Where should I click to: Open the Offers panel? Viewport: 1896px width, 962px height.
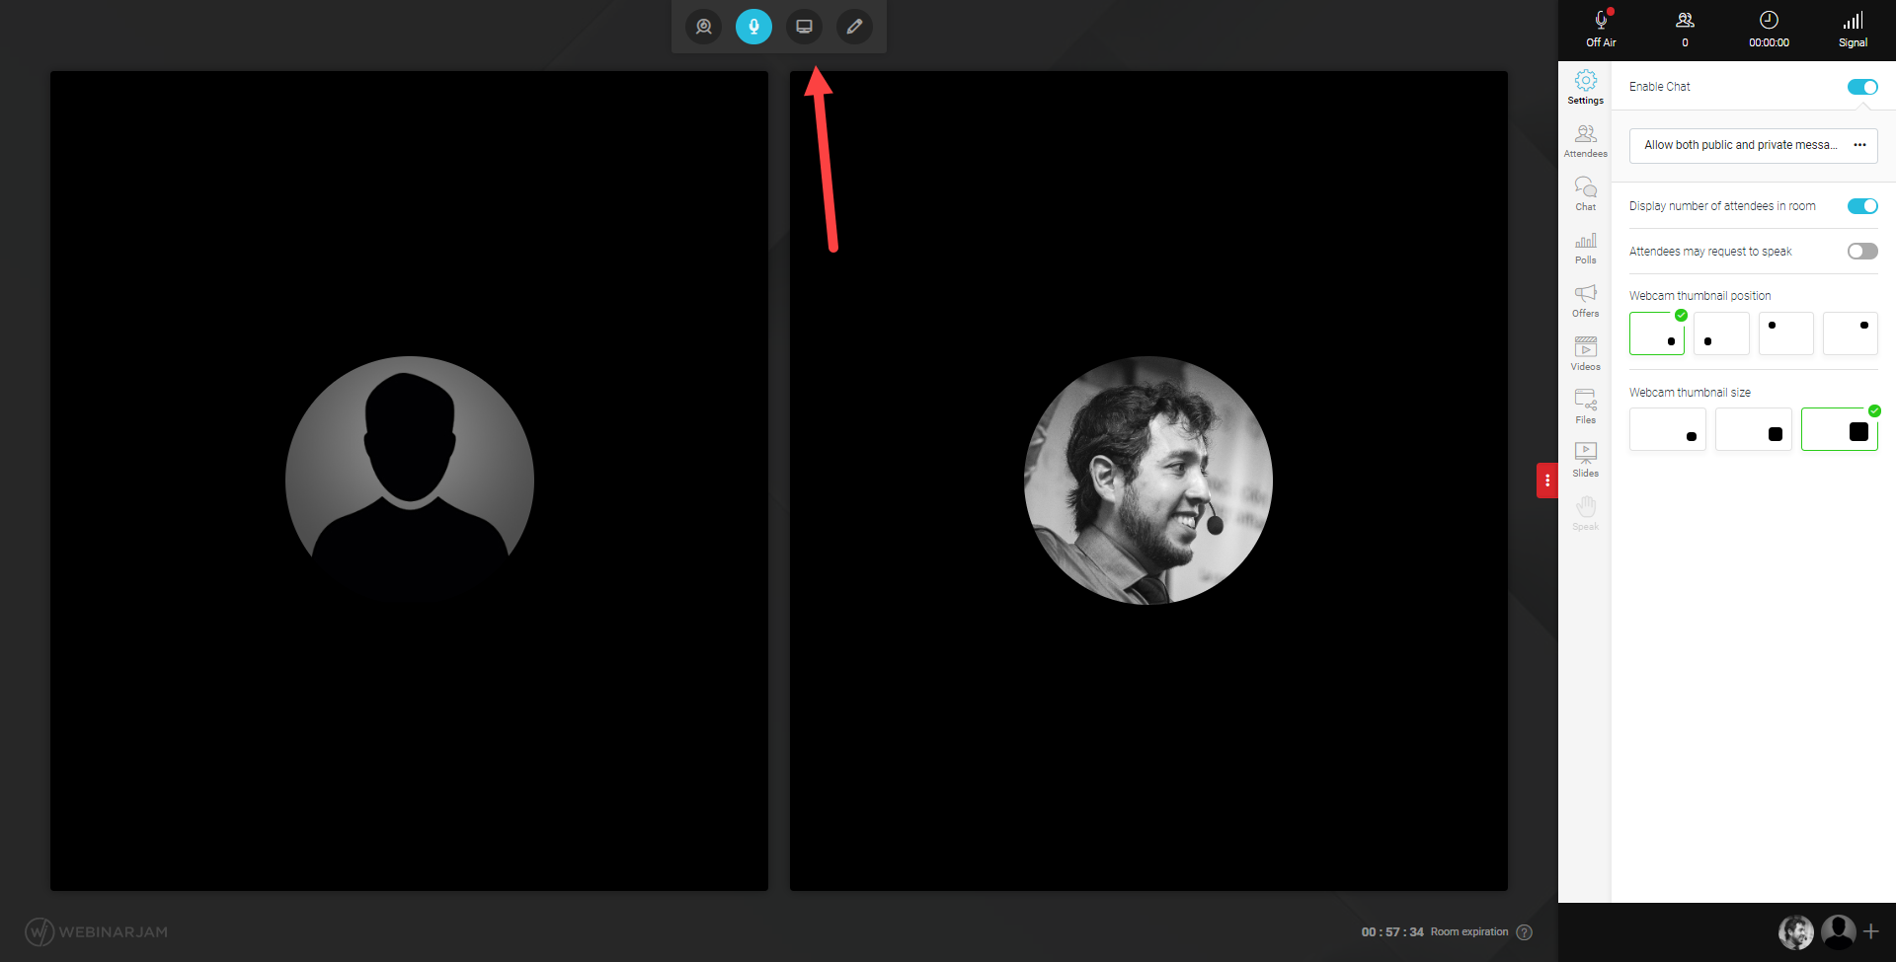click(1585, 300)
